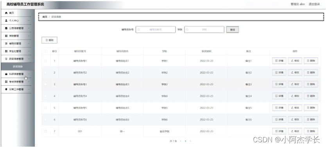Click 删除 for row 辅导员账号1

(x=311, y=61)
